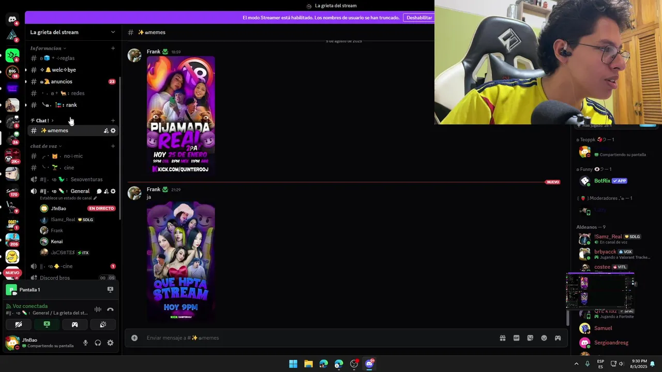
Task: Open sticker picker in message bar
Action: (x=530, y=338)
